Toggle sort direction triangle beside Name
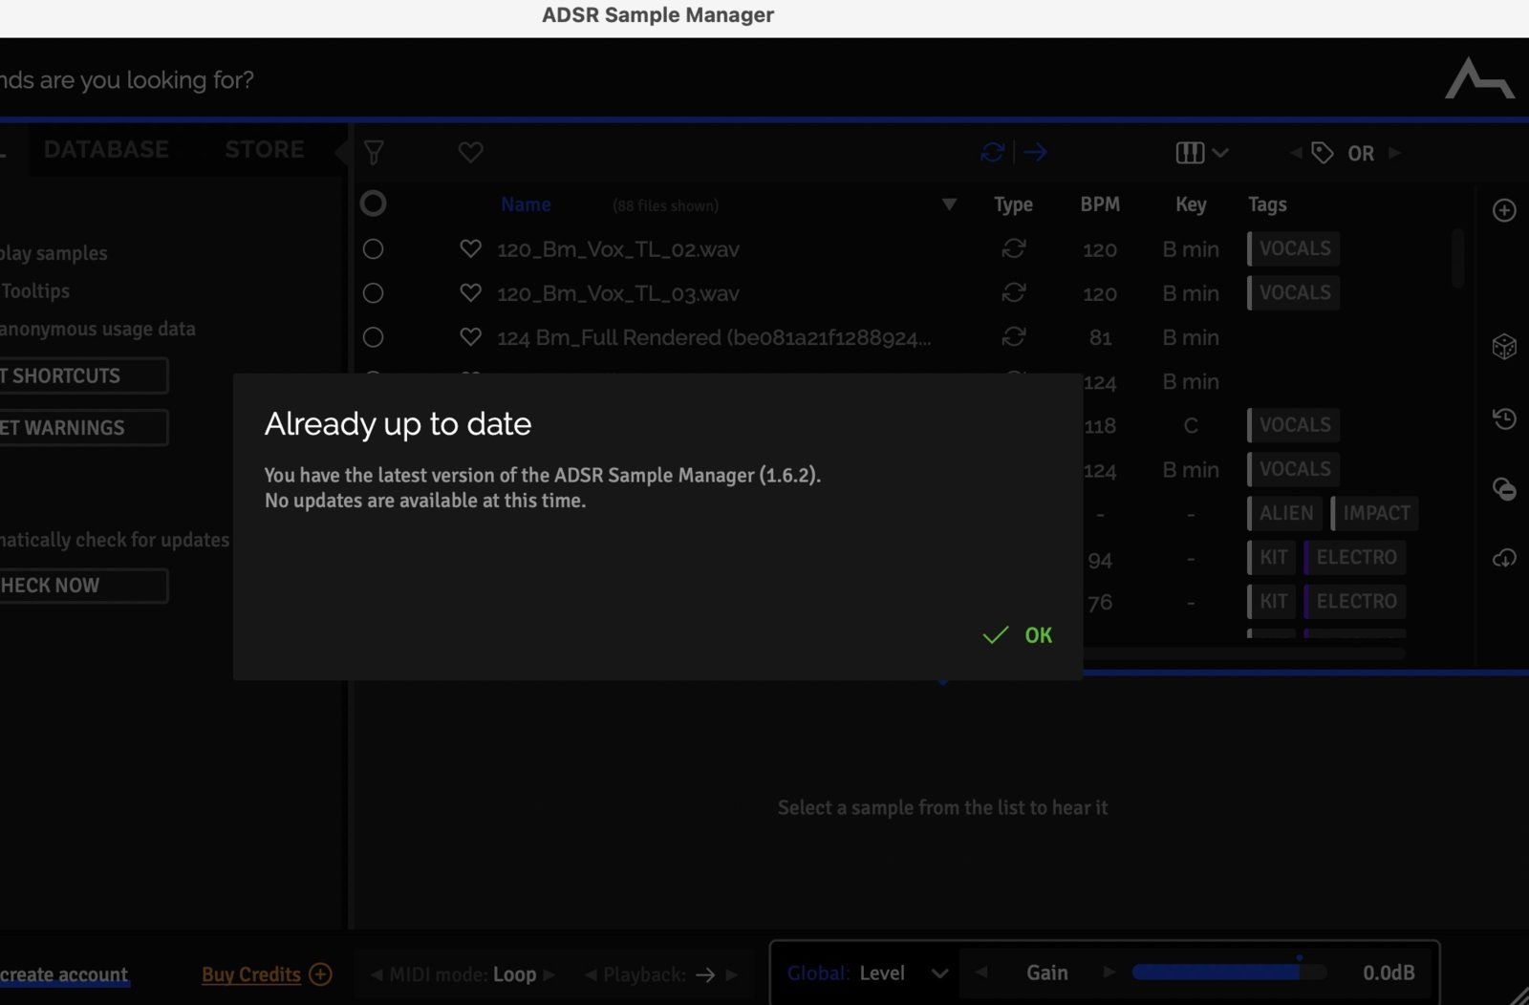The image size is (1529, 1005). tap(949, 204)
